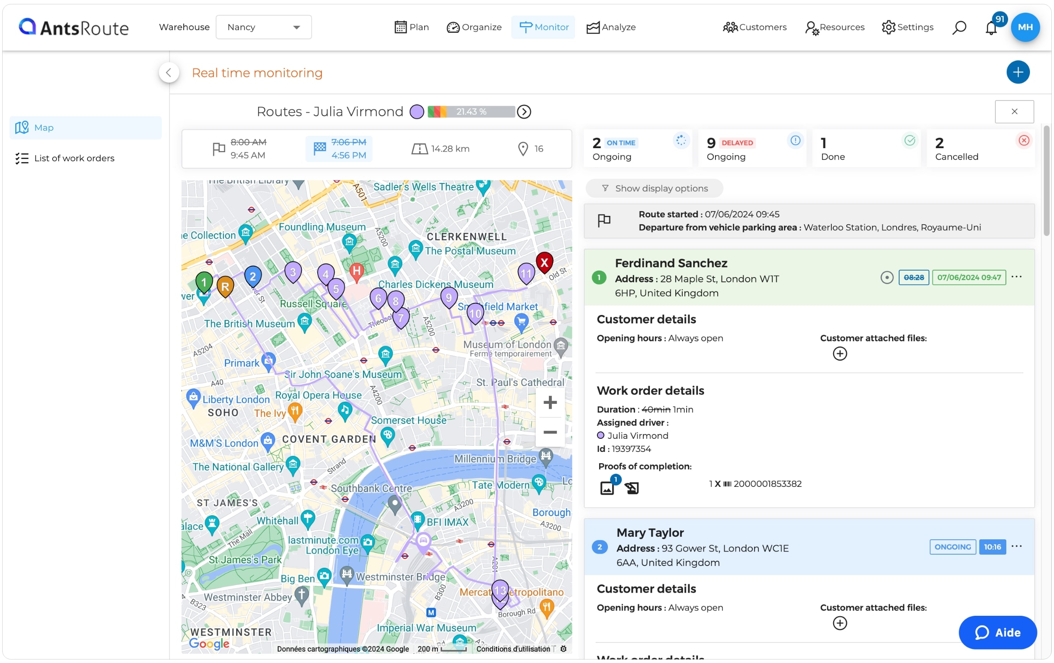This screenshot has width=1054, height=663.
Task: Filter by 9 Delayed Ongoing card
Action: 751,149
